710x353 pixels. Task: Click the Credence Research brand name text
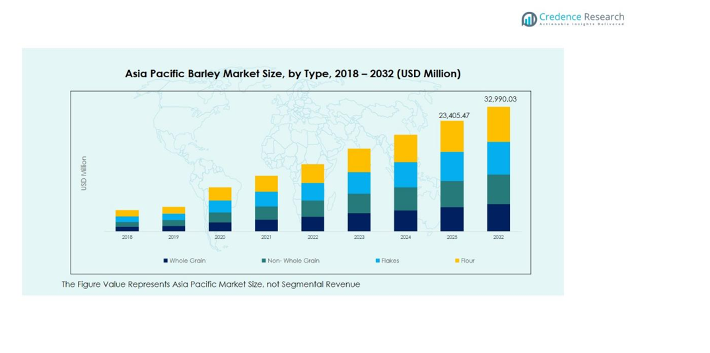pyautogui.click(x=581, y=17)
